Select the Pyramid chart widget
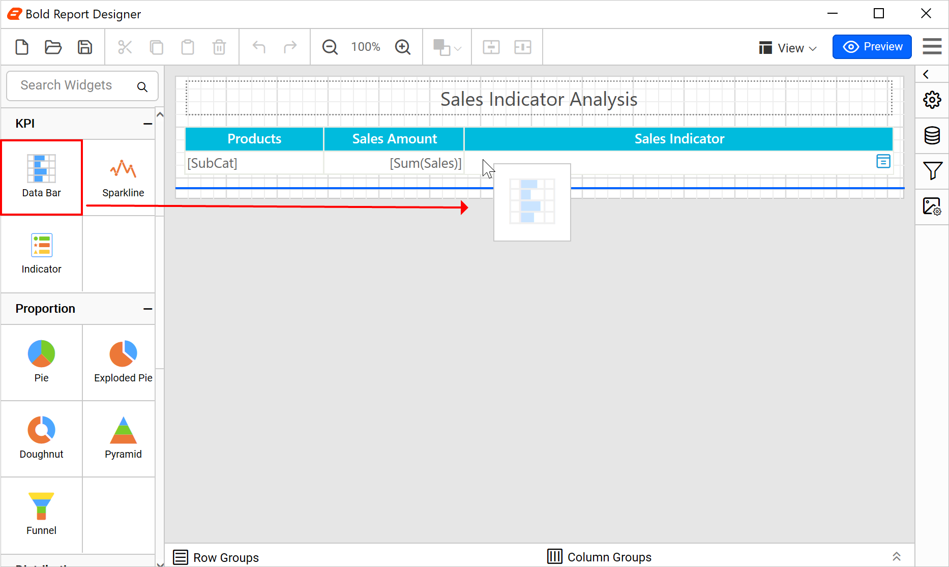949x567 pixels. [x=123, y=439]
